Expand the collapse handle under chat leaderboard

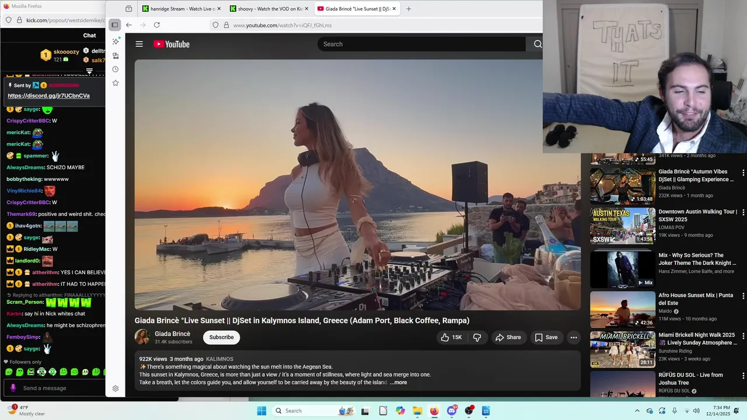[89, 71]
